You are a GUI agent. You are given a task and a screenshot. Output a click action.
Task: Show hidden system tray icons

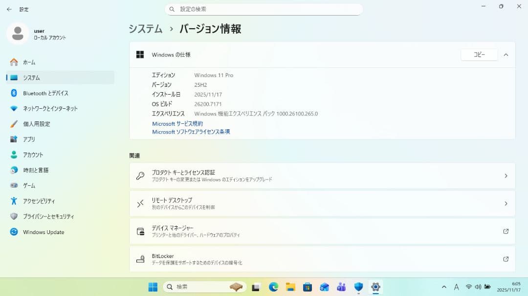pos(444,287)
